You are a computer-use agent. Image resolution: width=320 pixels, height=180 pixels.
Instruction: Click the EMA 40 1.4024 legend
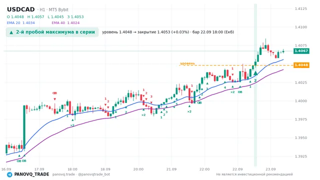(x=65, y=23)
